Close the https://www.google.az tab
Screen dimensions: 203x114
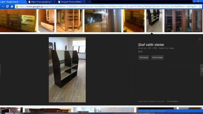[x=54, y=2]
